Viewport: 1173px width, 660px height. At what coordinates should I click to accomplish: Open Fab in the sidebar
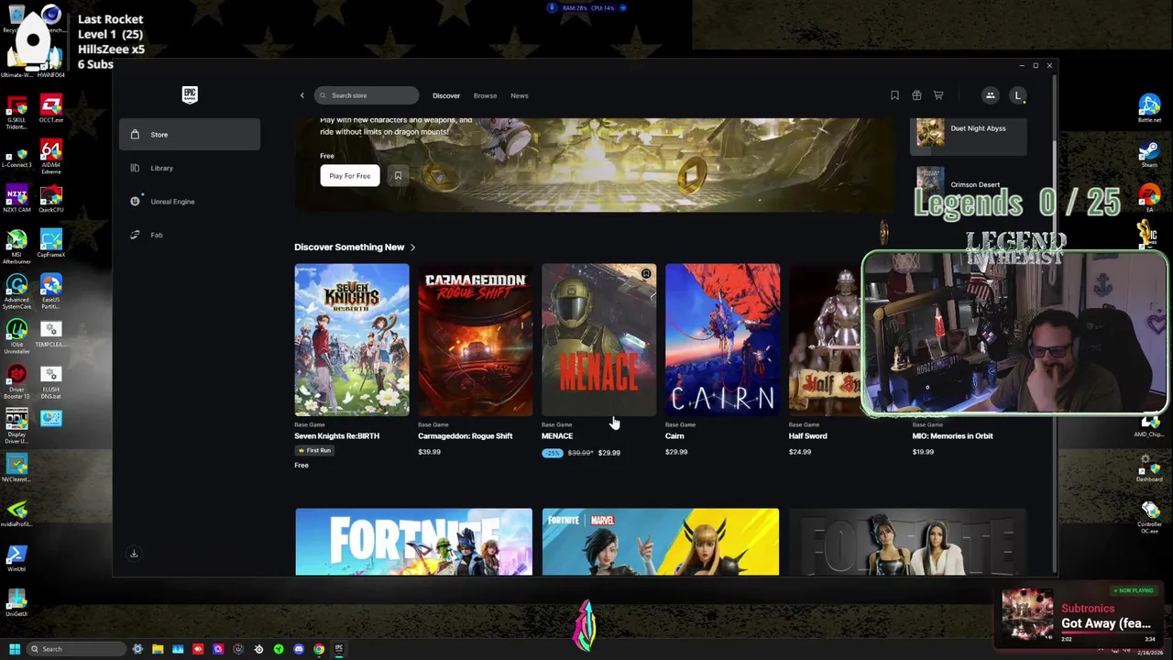pos(189,235)
